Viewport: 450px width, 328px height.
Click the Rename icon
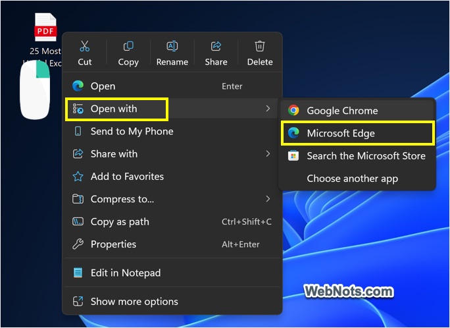[x=172, y=46]
